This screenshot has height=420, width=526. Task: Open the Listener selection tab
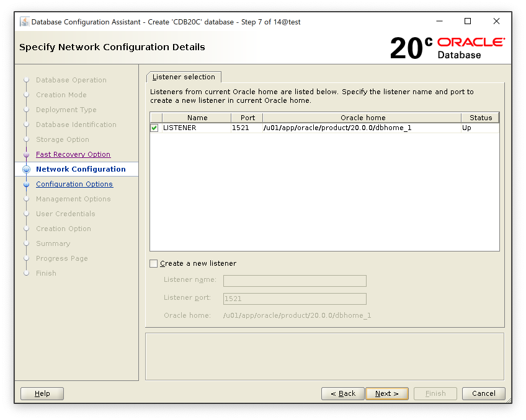[x=184, y=77]
